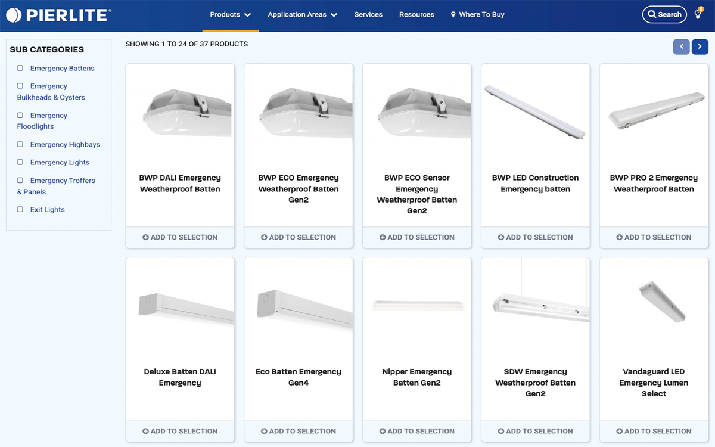Go to next page using right arrow icon
The width and height of the screenshot is (715, 447).
(700, 46)
